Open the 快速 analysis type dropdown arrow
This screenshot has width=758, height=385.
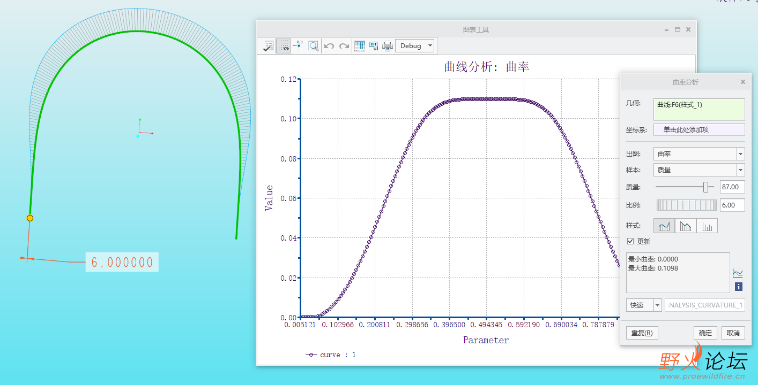point(658,305)
